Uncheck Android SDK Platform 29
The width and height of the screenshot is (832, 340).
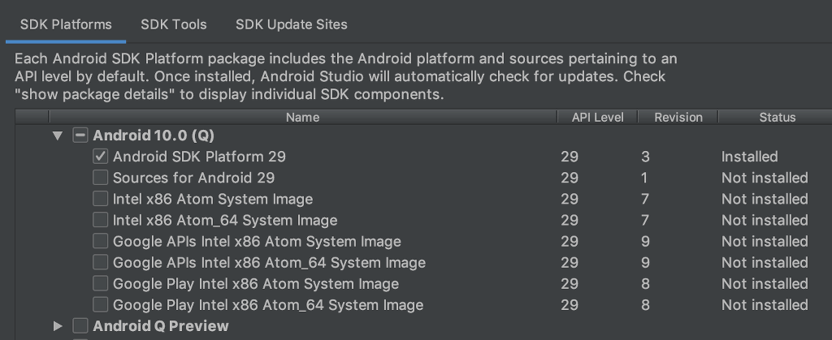(x=101, y=157)
